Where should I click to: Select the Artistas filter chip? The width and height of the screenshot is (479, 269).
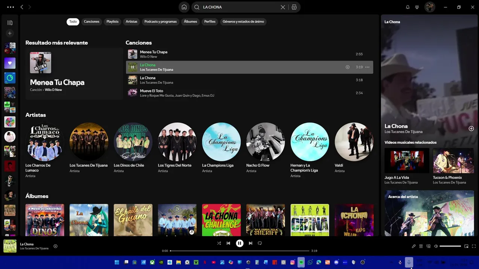point(131,22)
